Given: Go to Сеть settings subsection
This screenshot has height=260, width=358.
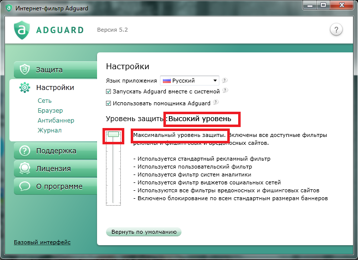Looking at the screenshot, I should [x=45, y=101].
